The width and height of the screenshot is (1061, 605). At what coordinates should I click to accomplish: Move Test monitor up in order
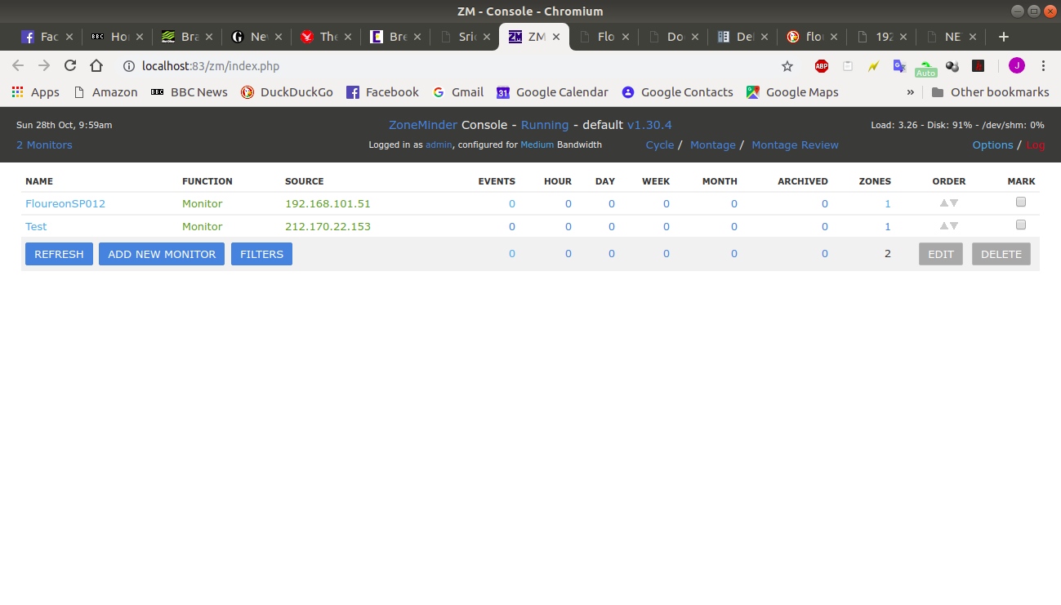(x=943, y=226)
